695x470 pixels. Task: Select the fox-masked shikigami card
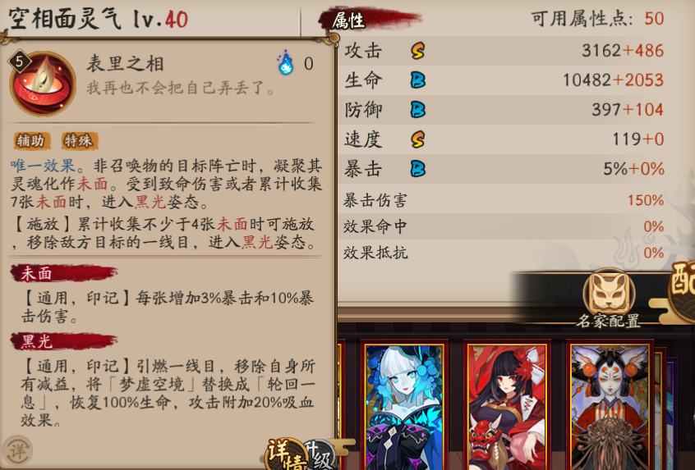610,406
